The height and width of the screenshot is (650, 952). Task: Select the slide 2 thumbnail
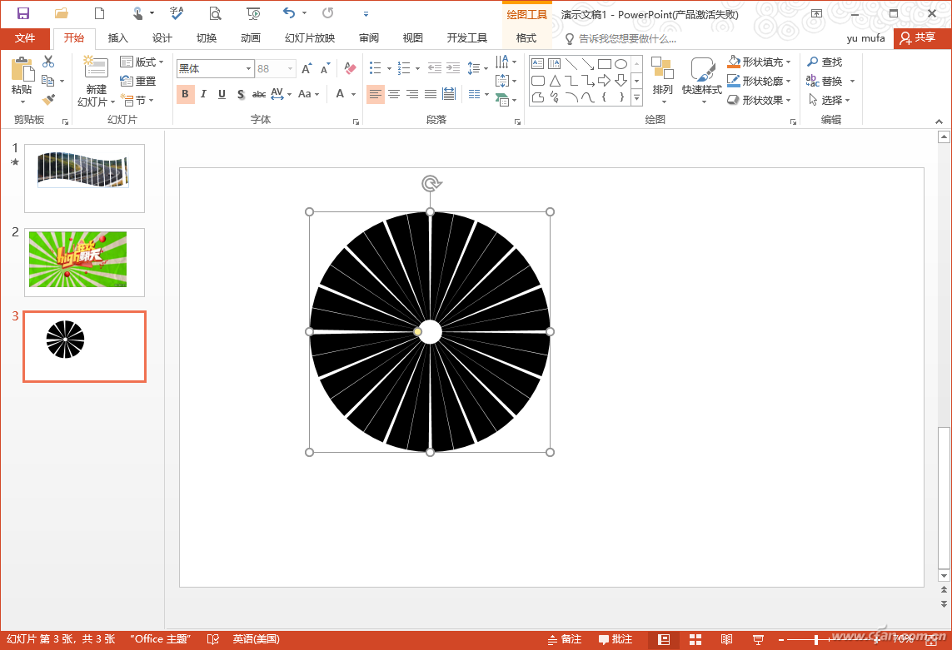click(x=84, y=261)
